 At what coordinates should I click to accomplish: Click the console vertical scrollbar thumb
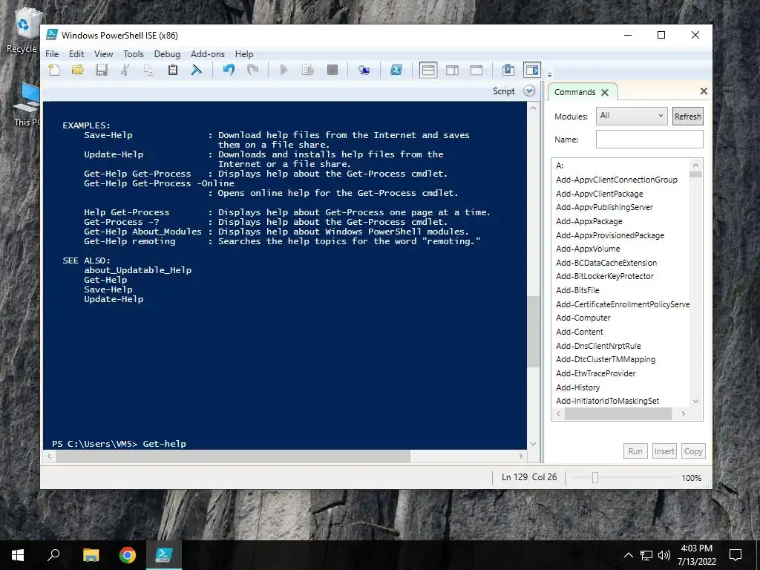533,332
